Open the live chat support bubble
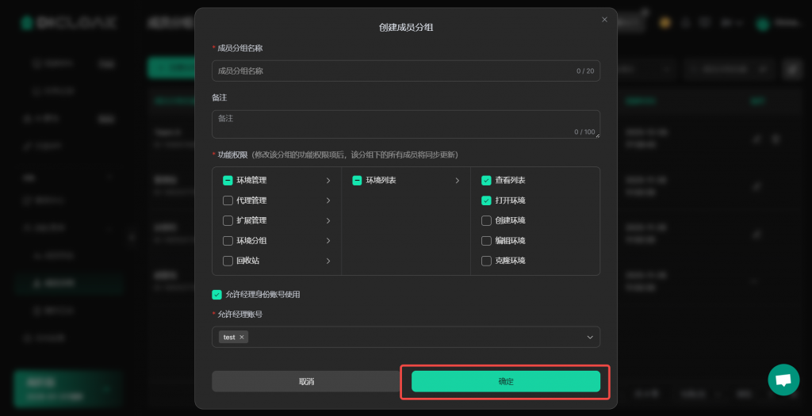812x416 pixels. pyautogui.click(x=783, y=380)
